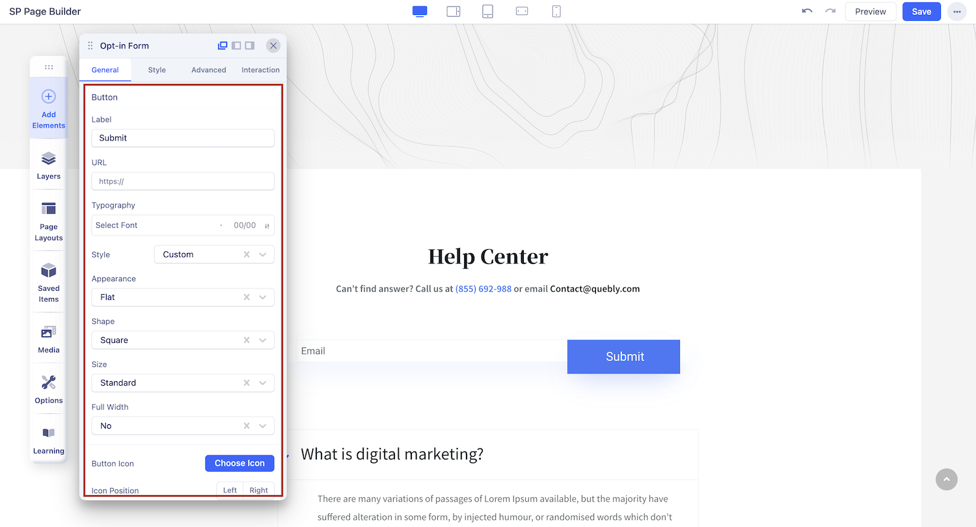The width and height of the screenshot is (976, 527).
Task: Click the Choose Icon button
Action: point(239,463)
